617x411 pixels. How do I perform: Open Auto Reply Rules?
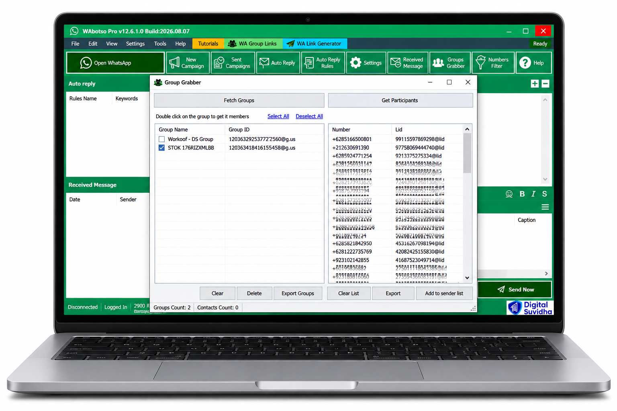(x=323, y=63)
